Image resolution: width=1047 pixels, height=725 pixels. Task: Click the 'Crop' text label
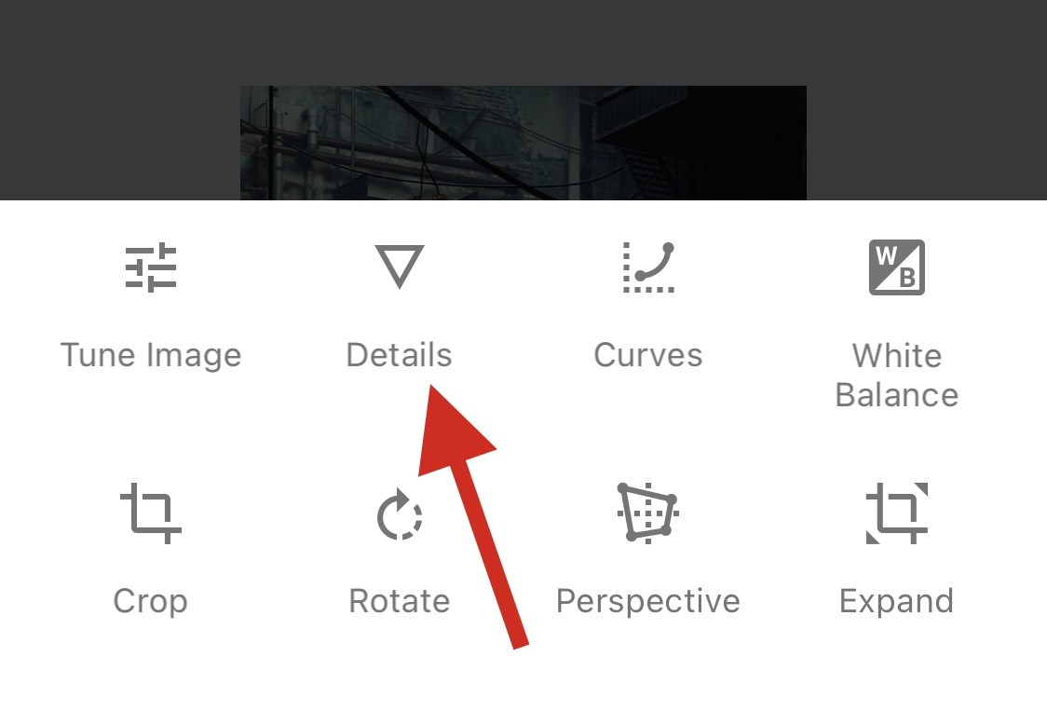151,601
